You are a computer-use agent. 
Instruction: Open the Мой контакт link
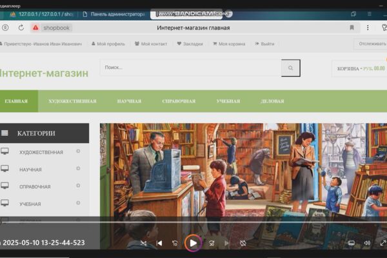pos(151,44)
